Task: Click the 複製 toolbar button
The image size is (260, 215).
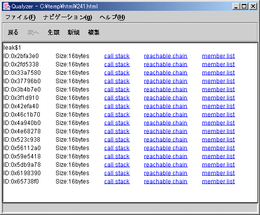Action: point(94,32)
